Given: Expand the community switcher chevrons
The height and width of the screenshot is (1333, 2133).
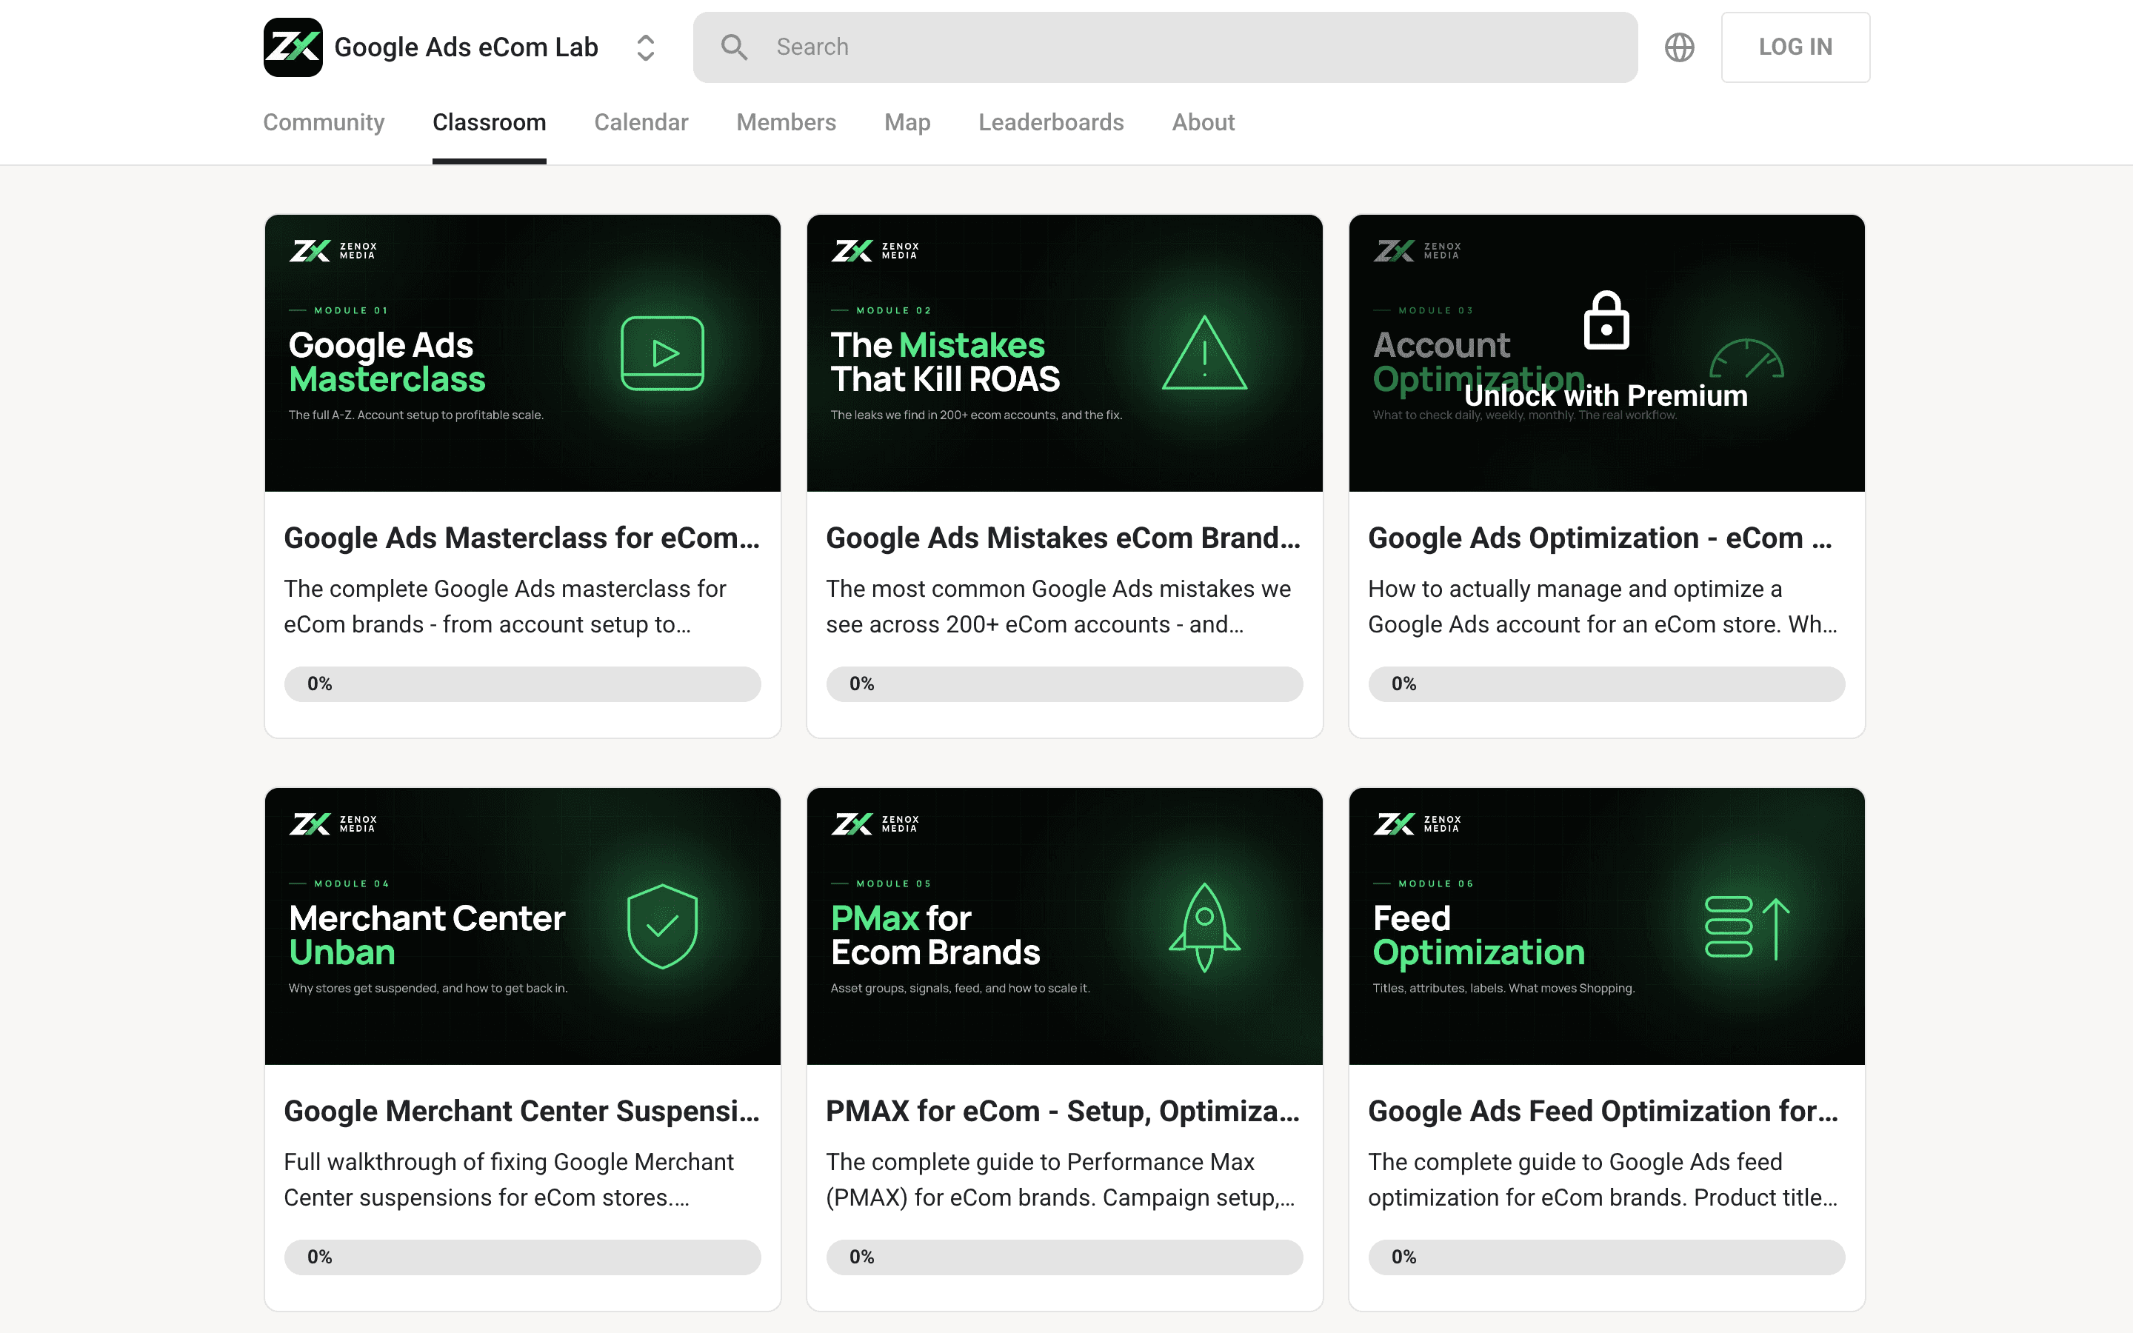Looking at the screenshot, I should [x=645, y=47].
